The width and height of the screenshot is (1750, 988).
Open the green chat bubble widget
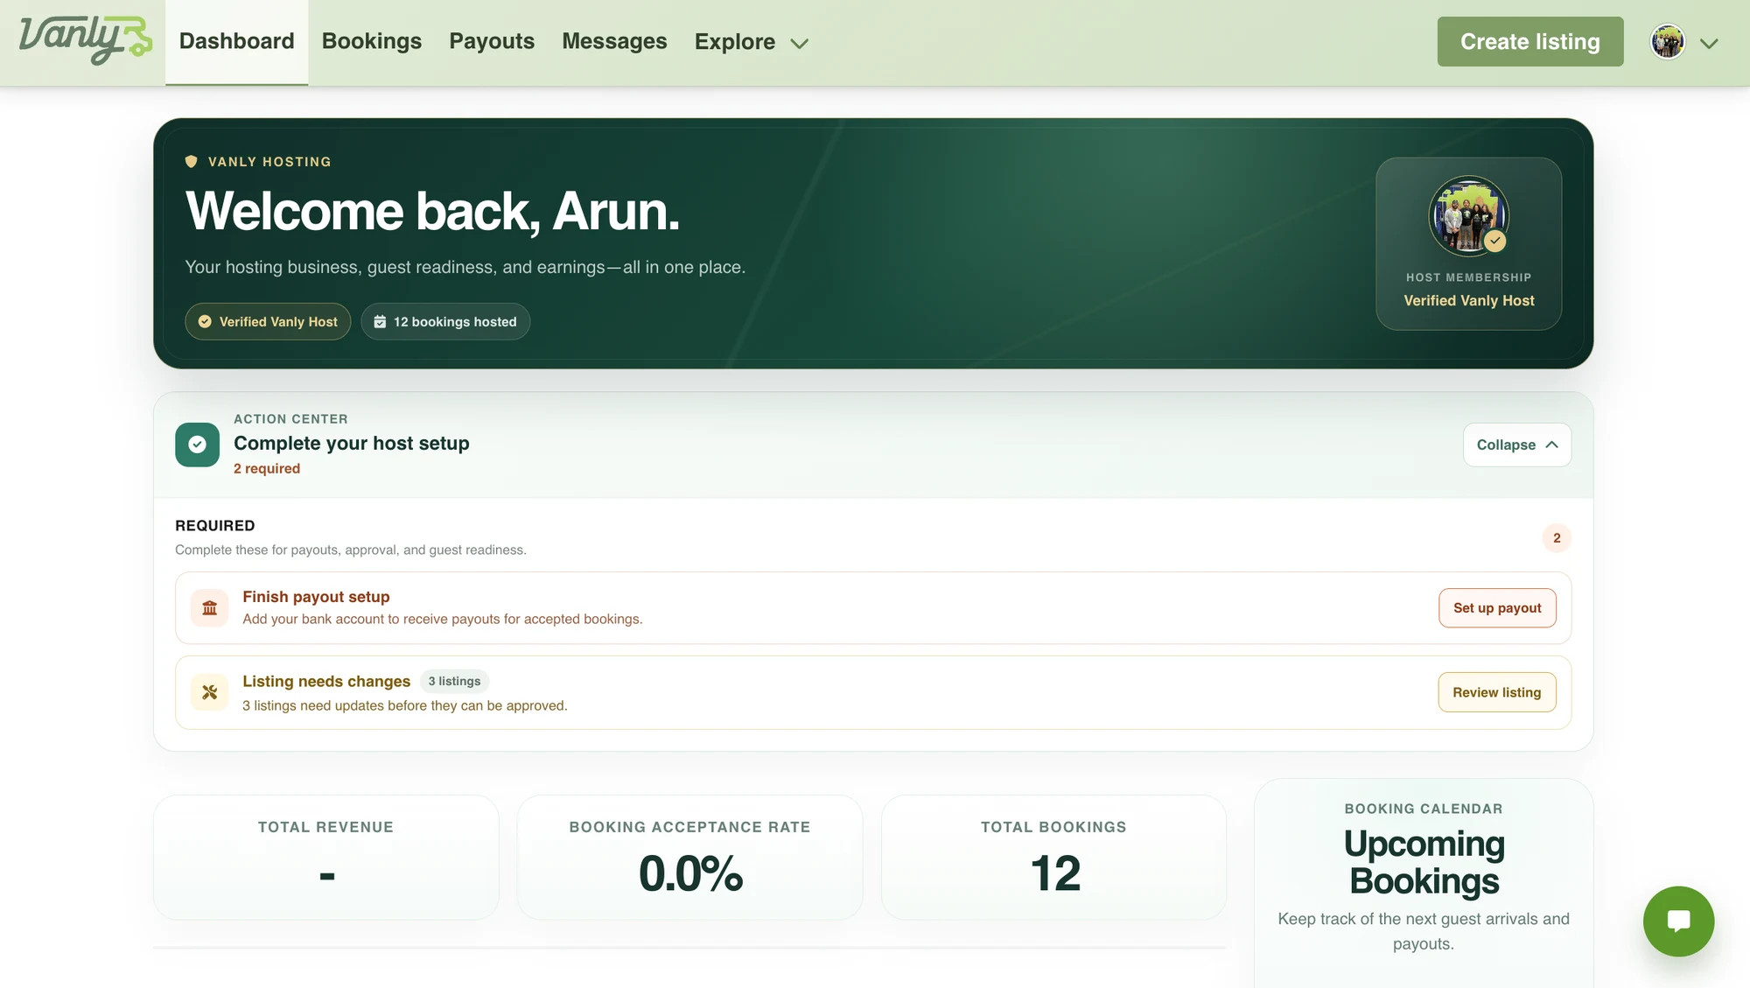[1678, 921]
